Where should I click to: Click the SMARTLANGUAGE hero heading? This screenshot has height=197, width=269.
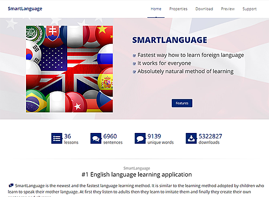coord(169,40)
